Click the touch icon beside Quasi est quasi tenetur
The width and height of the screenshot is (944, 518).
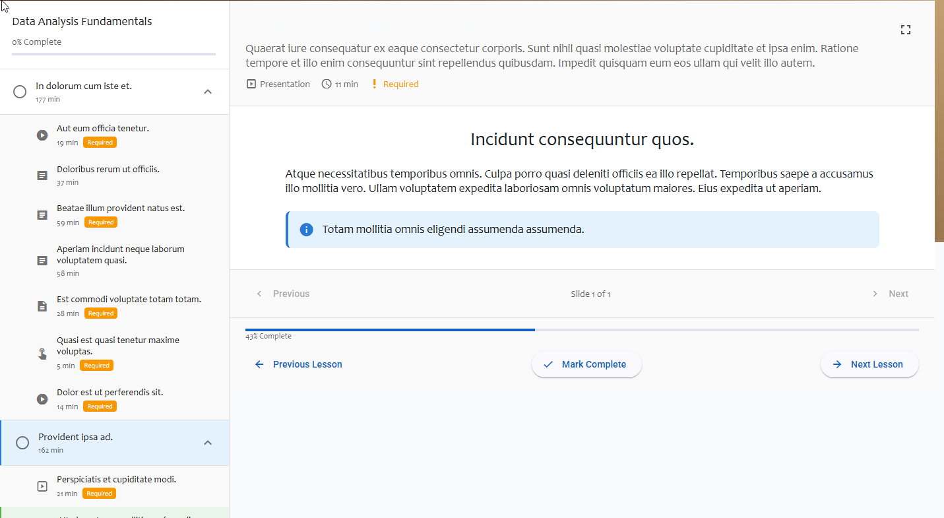click(42, 353)
